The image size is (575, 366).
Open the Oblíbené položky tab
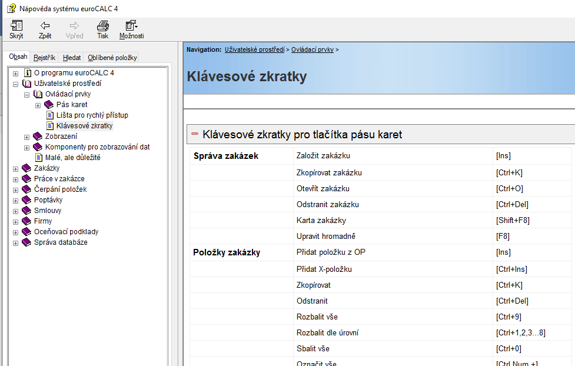112,58
